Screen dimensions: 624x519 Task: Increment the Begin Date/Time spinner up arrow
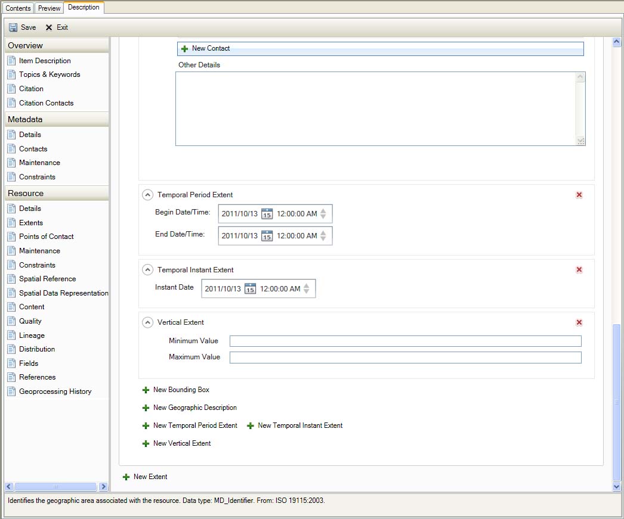pyautogui.click(x=323, y=211)
